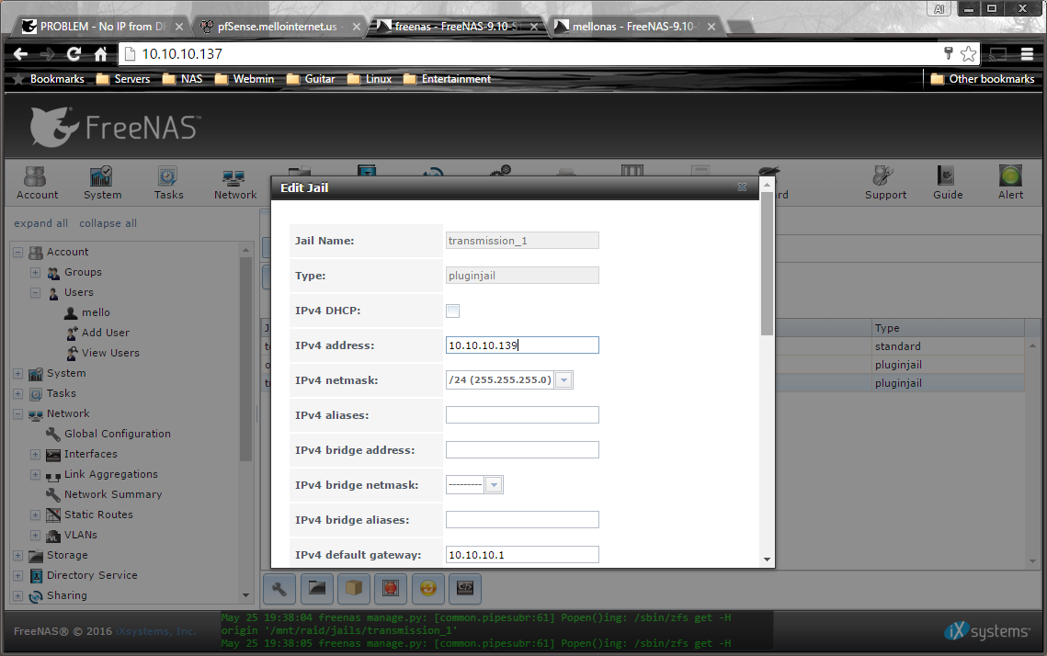Switch to the mellonas FreeNAS tab
This screenshot has height=656, width=1047.
(636, 26)
